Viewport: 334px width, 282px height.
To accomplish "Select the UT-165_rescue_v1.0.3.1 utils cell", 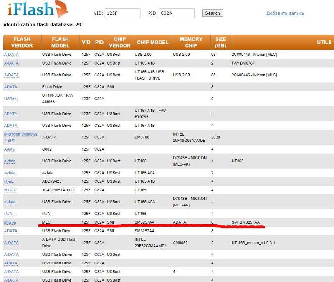I will pyautogui.click(x=253, y=243).
